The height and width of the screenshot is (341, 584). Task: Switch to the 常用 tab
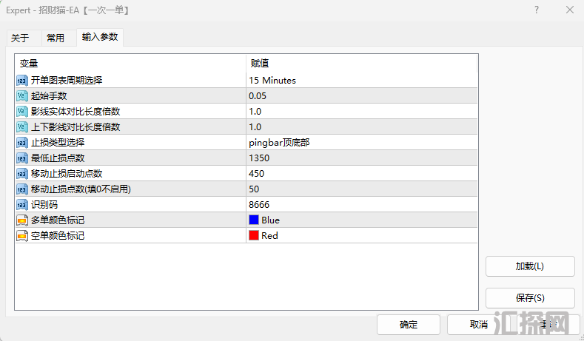[x=56, y=38]
